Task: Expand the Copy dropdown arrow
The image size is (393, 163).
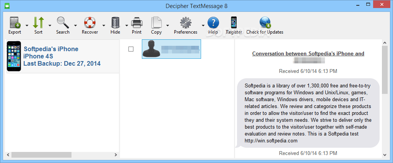Action: click(167, 26)
